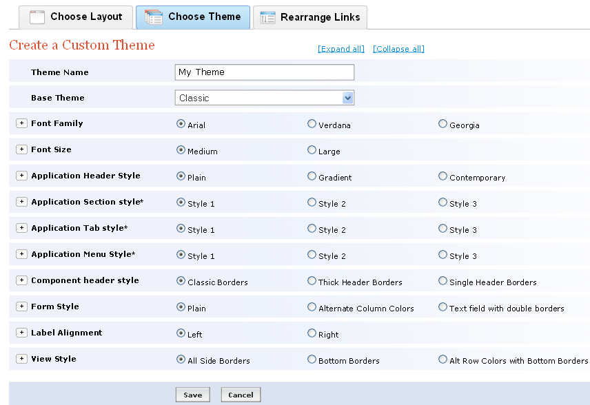This screenshot has width=590, height=405.
Task: Save the custom theme
Action: 192,394
